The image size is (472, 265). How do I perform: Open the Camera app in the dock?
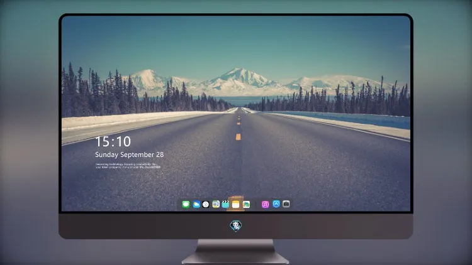point(286,204)
